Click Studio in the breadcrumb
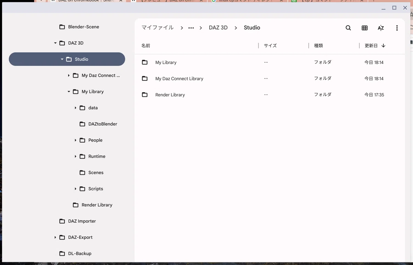 click(x=252, y=28)
